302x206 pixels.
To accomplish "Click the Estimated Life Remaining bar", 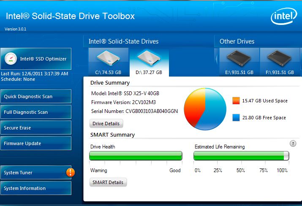I will click(x=241, y=156).
